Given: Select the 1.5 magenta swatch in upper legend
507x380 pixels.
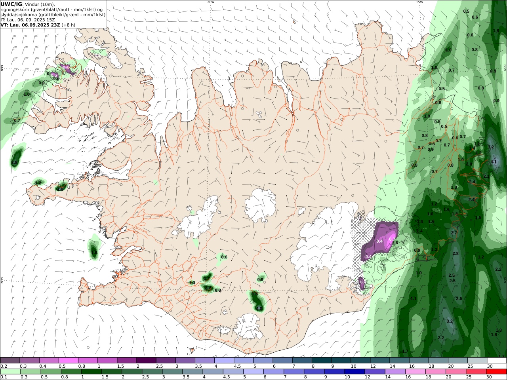Looking at the screenshot, I should click(127, 360).
